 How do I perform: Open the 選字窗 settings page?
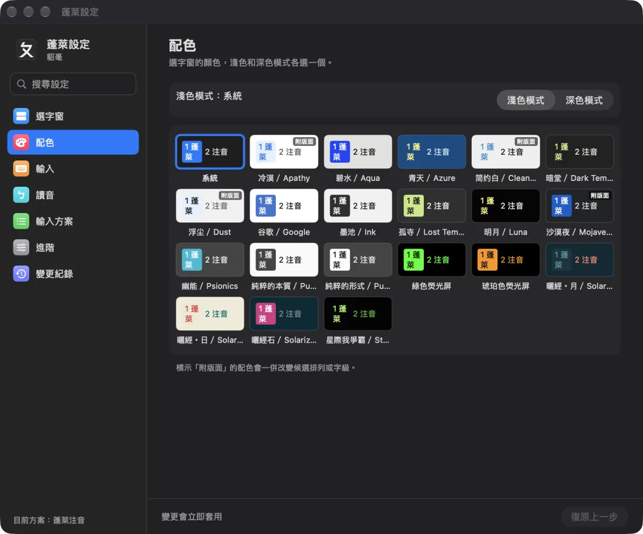pos(73,116)
